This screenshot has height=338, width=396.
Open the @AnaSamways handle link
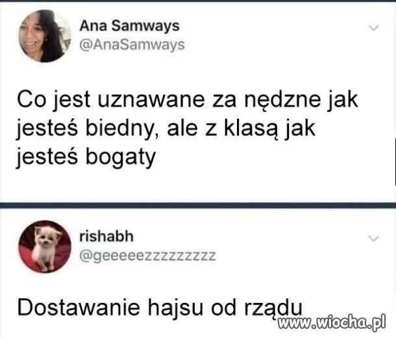coord(132,45)
